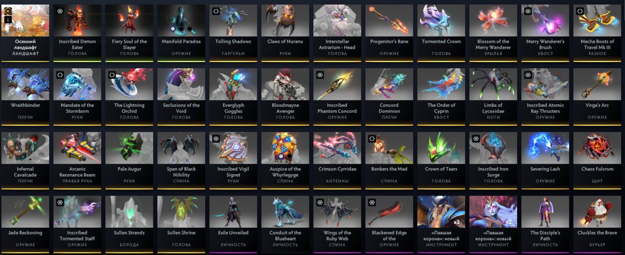625x255 pixels.
Task: Click the socket icon on Mandate of the Stormborn
Action: (x=60, y=75)
